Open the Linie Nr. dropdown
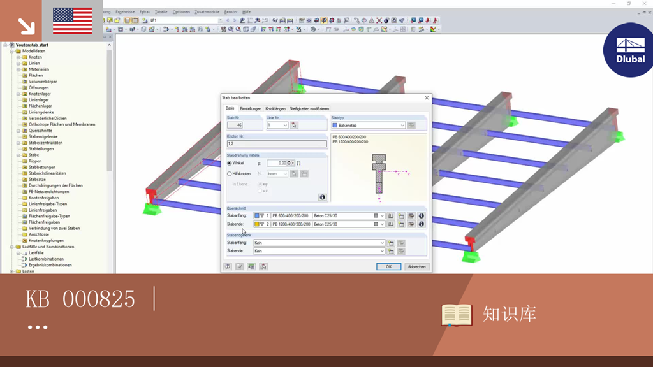Viewport: 653px width, 367px height. tap(285, 126)
